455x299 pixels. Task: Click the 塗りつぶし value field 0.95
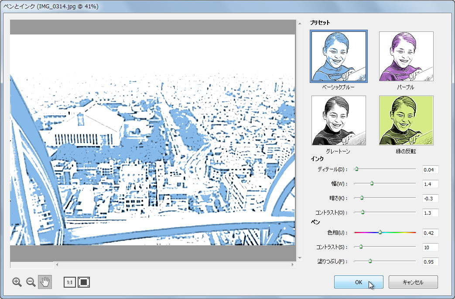coord(430,262)
